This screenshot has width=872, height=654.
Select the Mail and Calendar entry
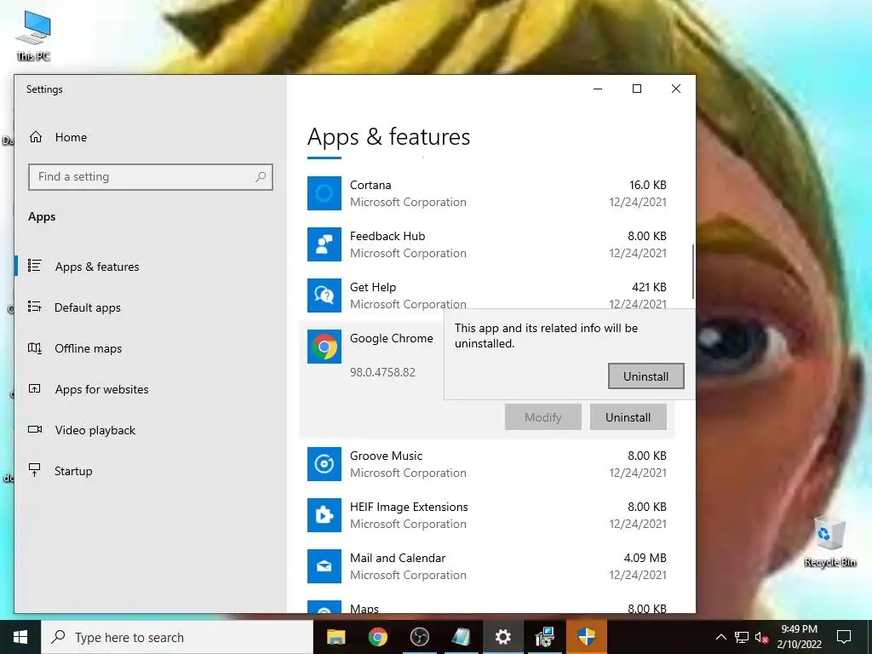pos(486,566)
